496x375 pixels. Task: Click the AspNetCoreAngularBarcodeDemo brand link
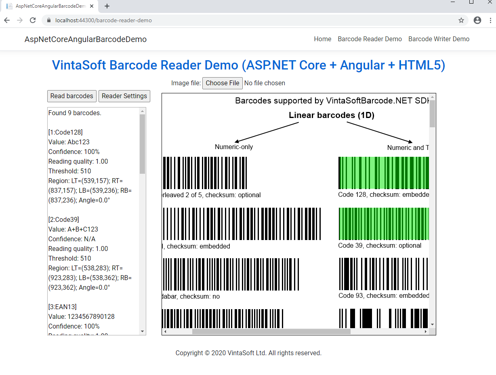coord(86,39)
